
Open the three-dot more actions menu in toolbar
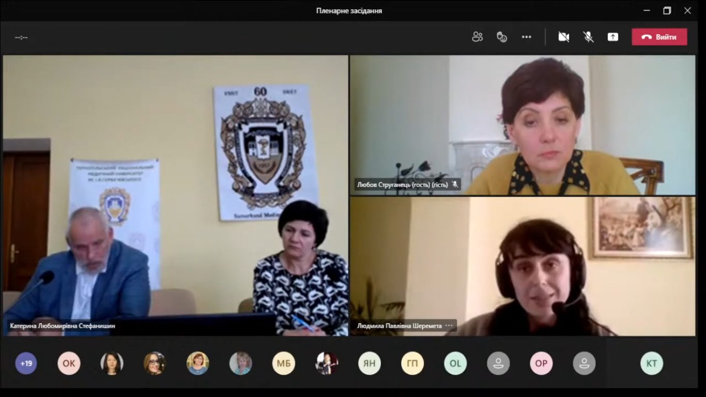526,37
